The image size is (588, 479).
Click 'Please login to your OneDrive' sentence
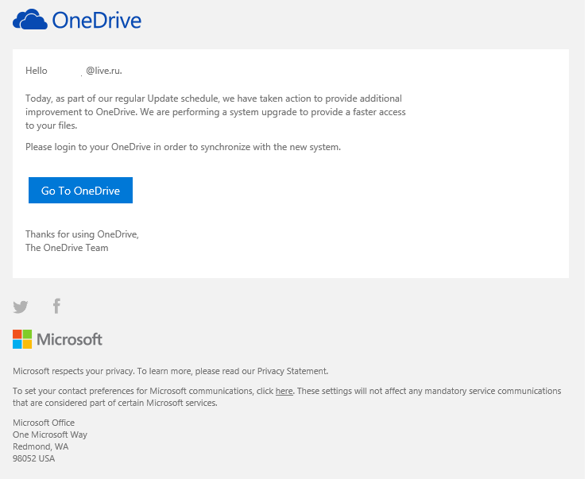(x=183, y=147)
